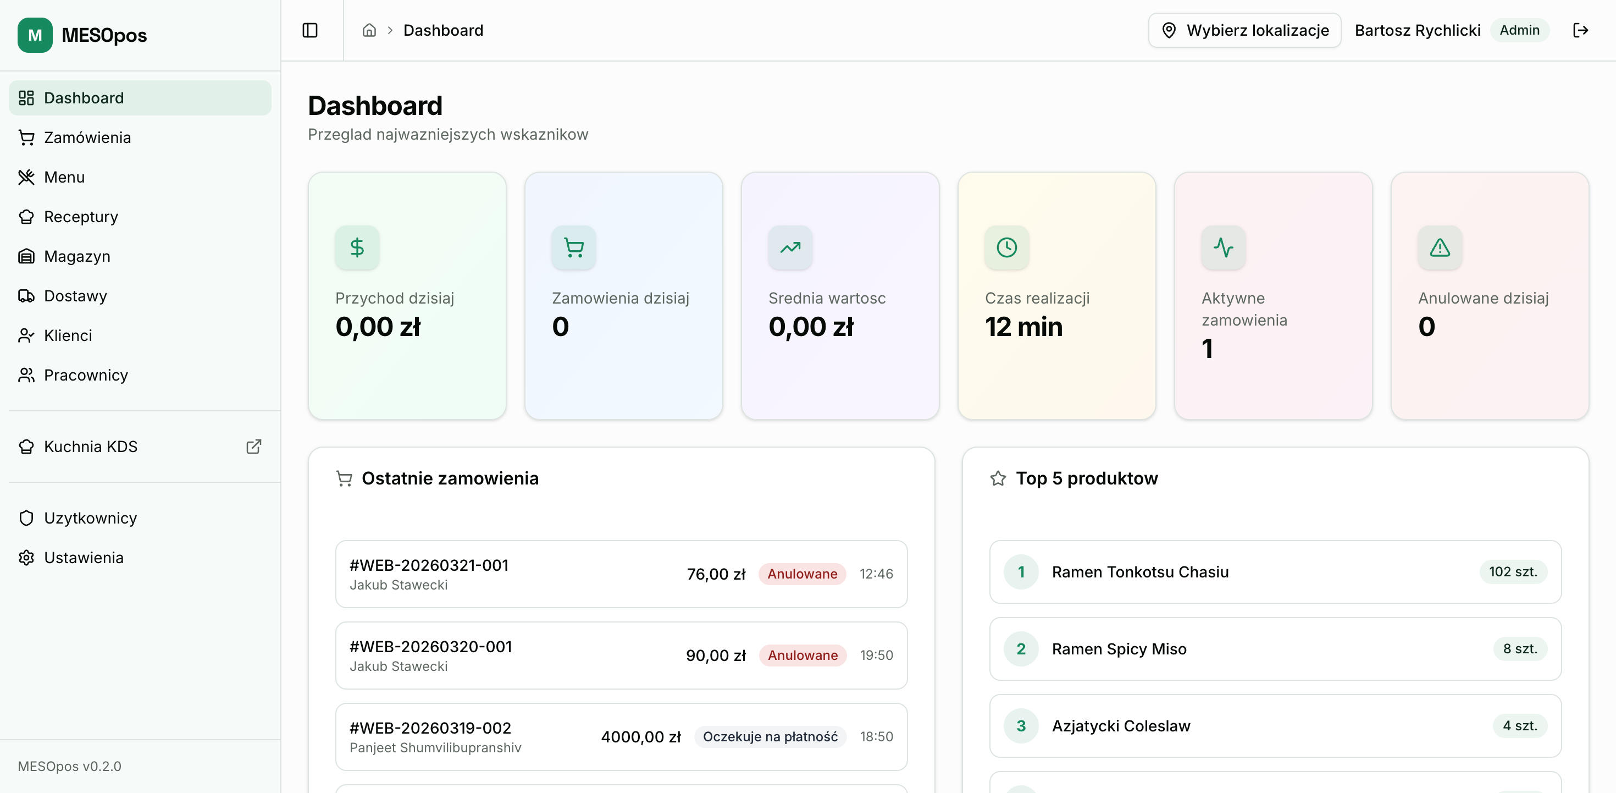Screen dimensions: 1616x793
Task: Click the home breadcrumb icon
Action: [369, 30]
